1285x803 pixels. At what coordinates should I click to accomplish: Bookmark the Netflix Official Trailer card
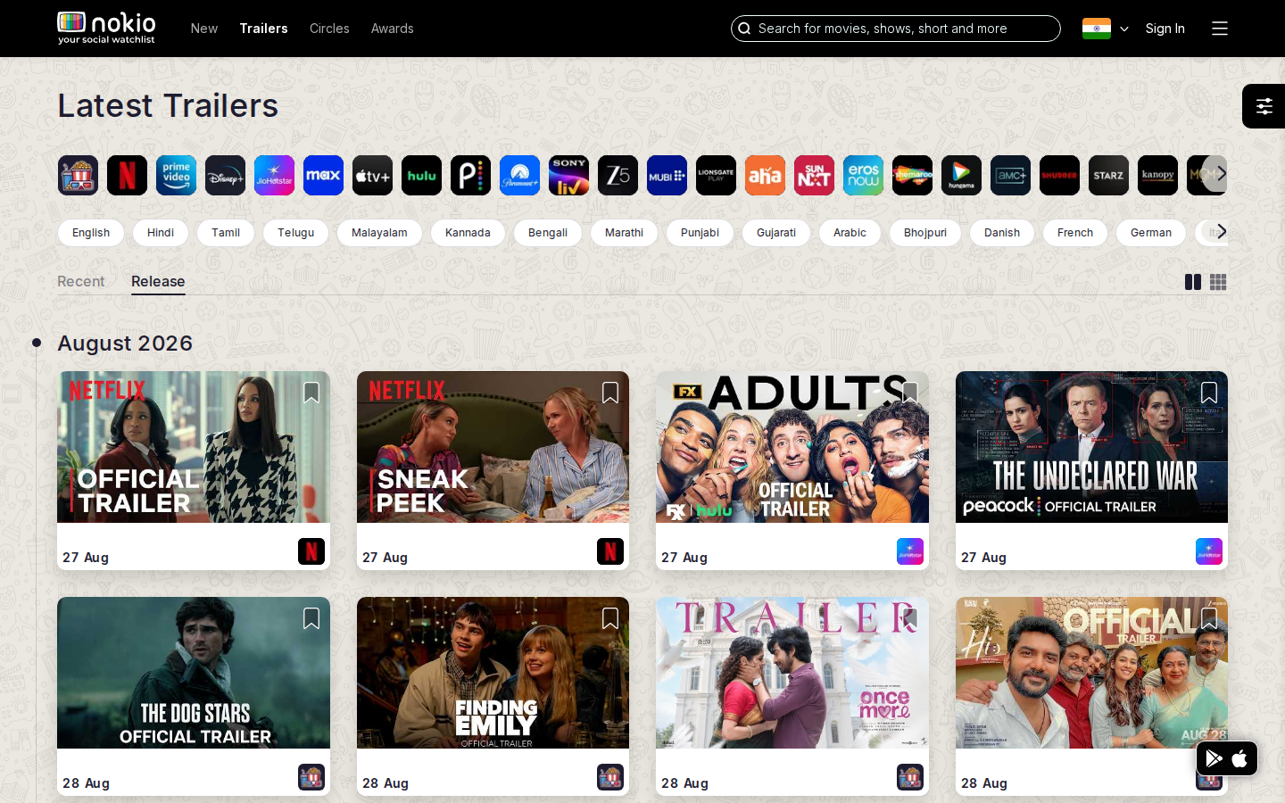coord(311,393)
